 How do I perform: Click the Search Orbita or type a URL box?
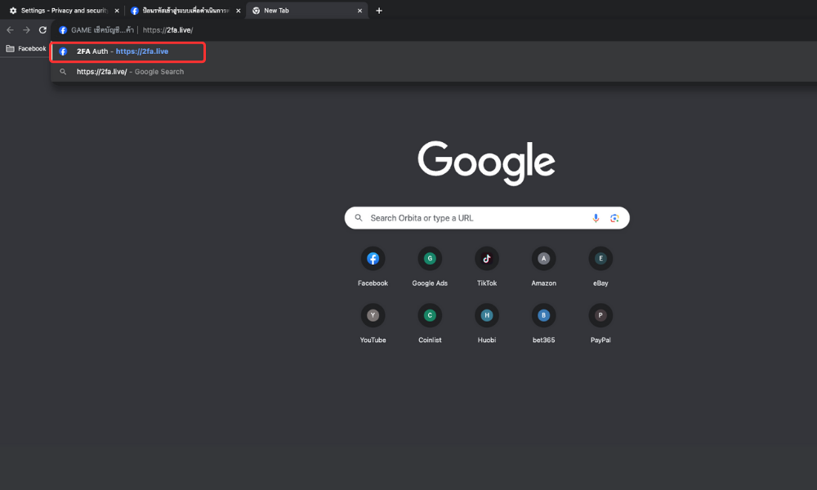point(487,218)
